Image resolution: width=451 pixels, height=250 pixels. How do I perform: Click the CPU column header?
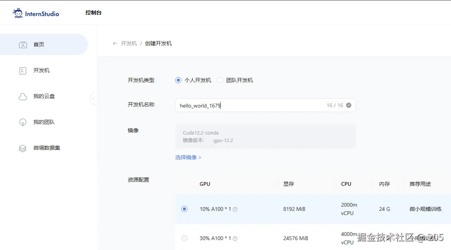(x=346, y=184)
